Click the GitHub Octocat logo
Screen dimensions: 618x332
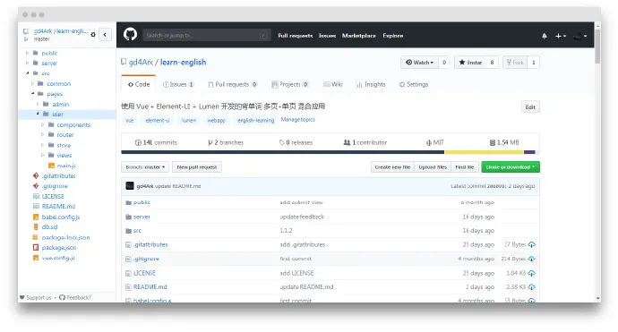(130, 35)
